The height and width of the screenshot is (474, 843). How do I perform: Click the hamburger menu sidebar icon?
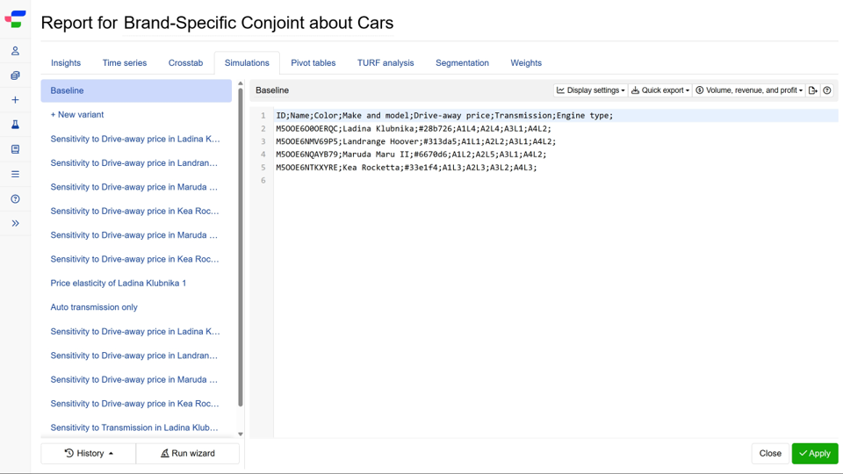pos(15,174)
